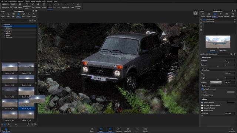Screen dimensions: 237x133
Task: Open the Help menu
Action: pyautogui.click(x=55, y=1)
